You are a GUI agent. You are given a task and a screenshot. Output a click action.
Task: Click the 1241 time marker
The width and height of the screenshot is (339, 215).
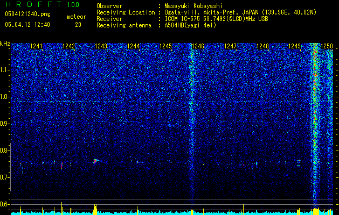(36, 46)
